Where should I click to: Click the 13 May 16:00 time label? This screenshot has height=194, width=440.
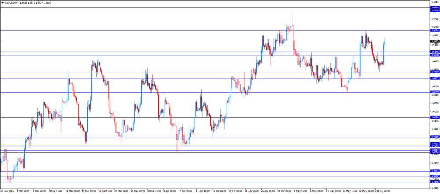349,191
